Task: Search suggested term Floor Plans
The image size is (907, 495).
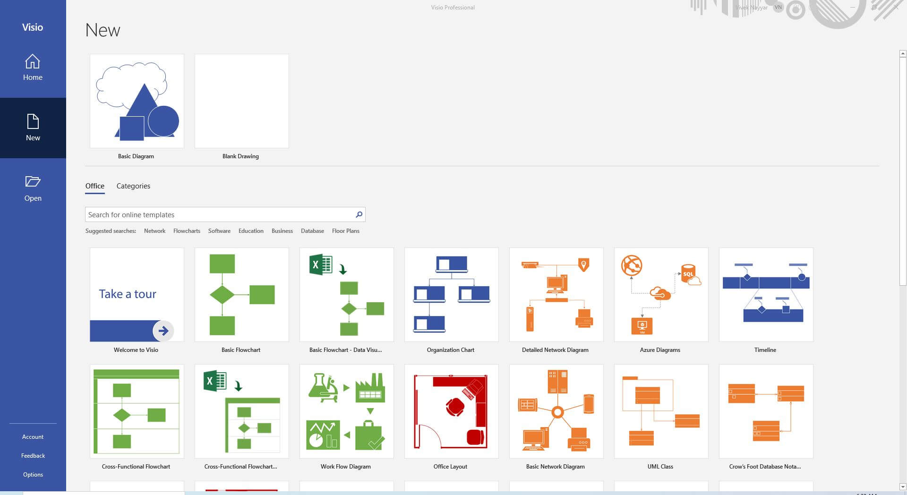Action: click(x=346, y=231)
